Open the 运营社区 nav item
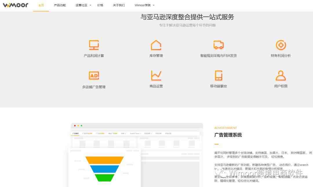The image size is (313, 187). 81,5
